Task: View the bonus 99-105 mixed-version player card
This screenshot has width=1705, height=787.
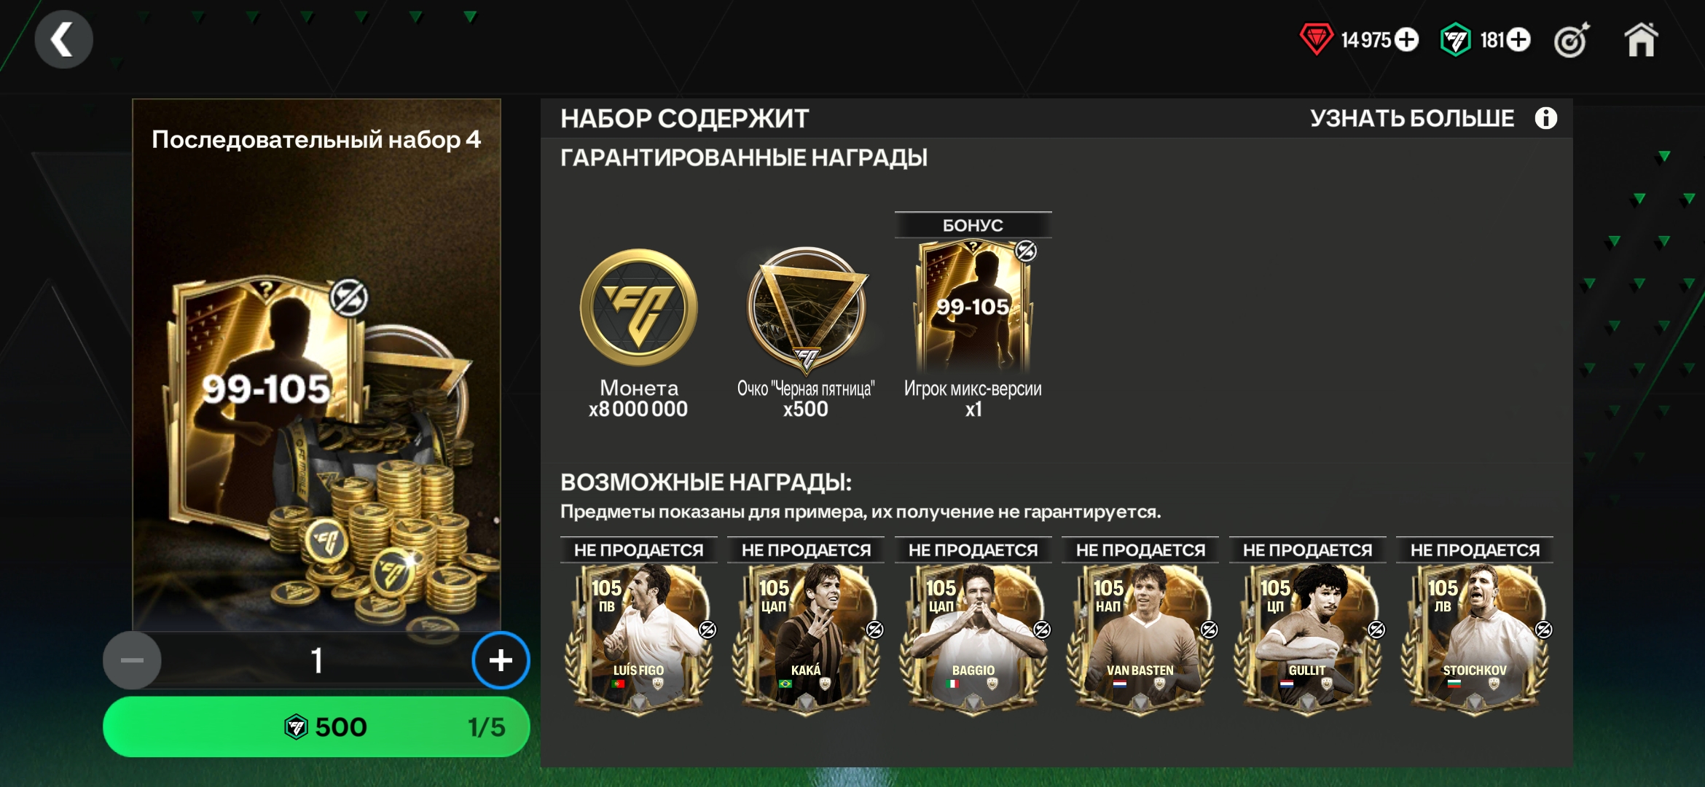Action: pyautogui.click(x=973, y=306)
